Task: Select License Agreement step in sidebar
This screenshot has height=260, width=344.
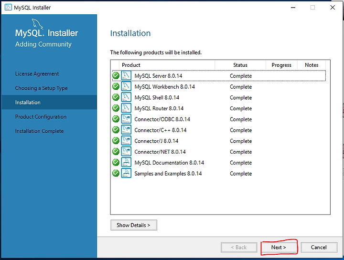Action: click(x=37, y=74)
